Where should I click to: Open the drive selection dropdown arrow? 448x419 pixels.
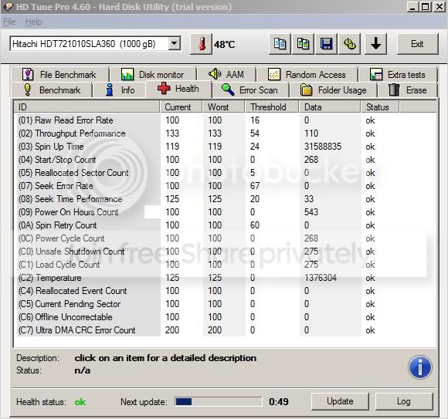[174, 44]
